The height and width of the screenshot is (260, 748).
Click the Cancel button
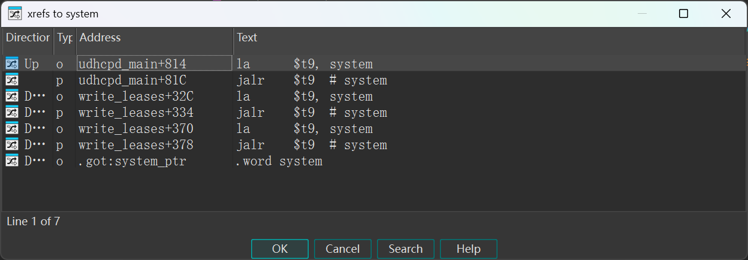[343, 249]
